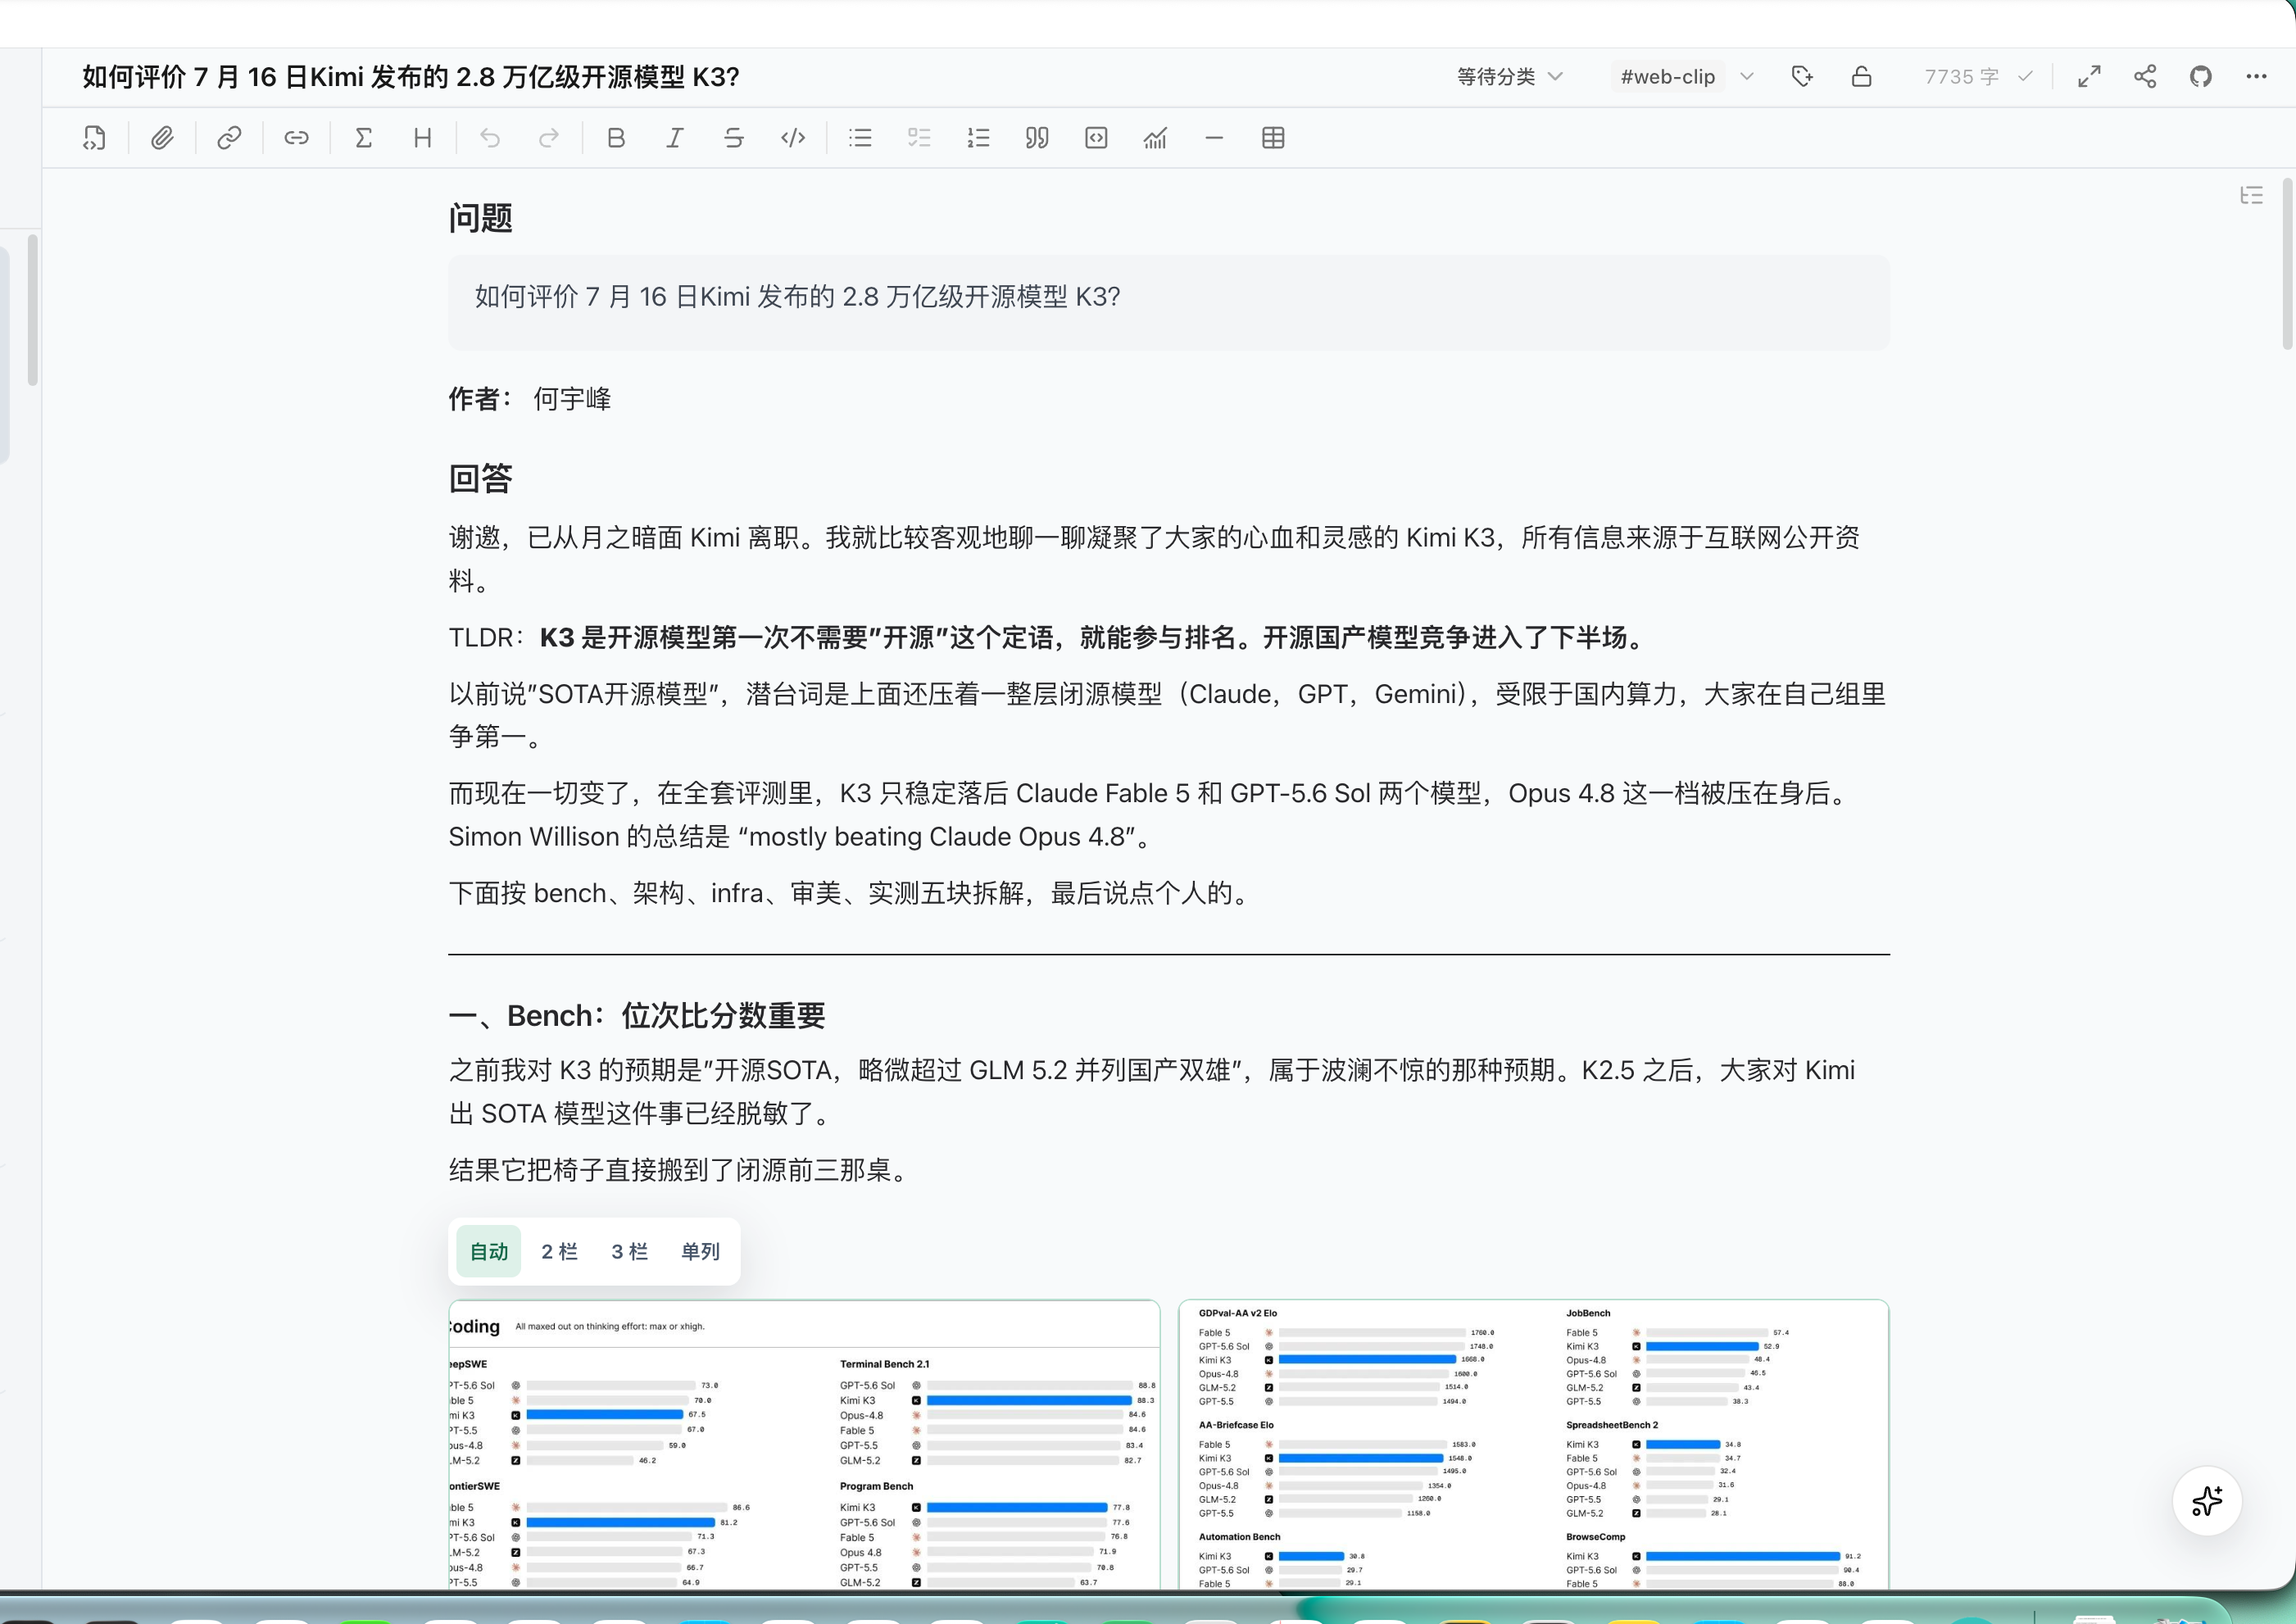The width and height of the screenshot is (2296, 1624).
Task: Insert a link with chain icon
Action: coord(229,138)
